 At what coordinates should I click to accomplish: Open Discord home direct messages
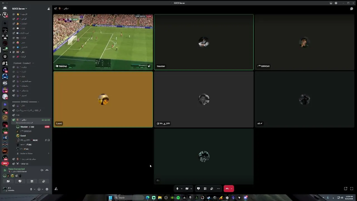[x=5, y=8]
